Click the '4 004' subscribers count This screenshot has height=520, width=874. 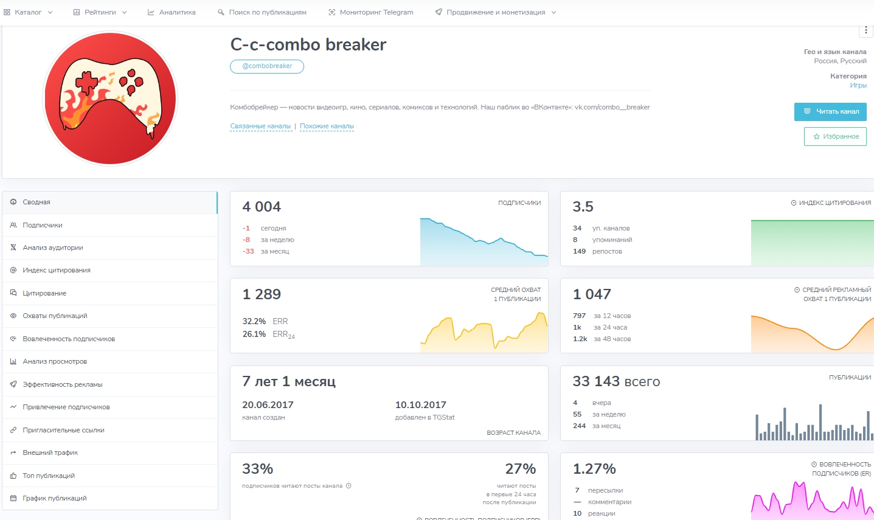(262, 207)
